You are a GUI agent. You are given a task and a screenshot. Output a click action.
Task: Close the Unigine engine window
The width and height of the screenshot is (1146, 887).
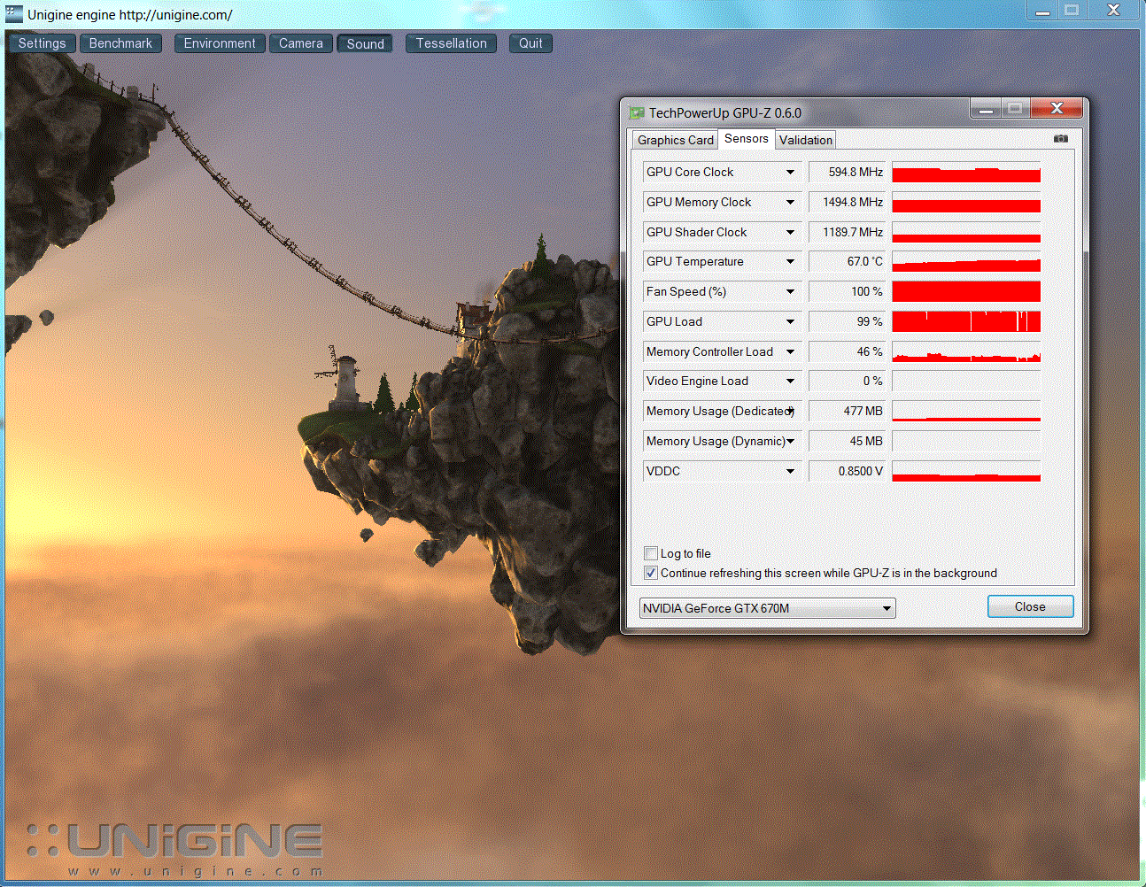coord(1115,10)
